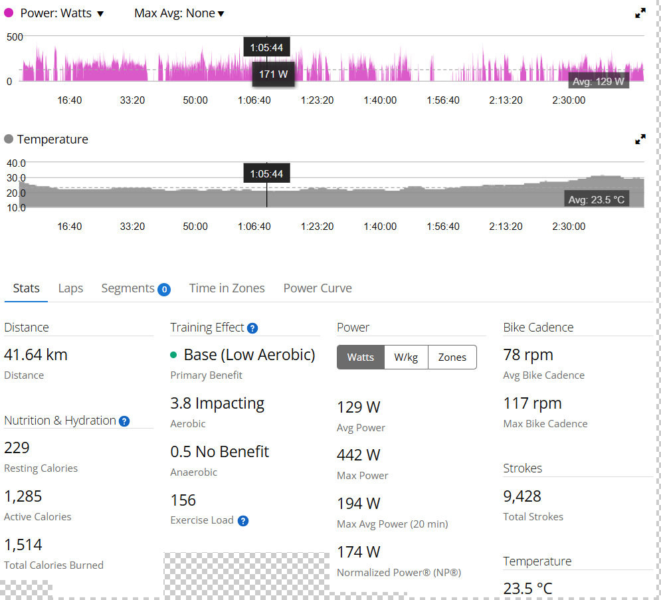Click the 3.8 Impacting aerobic value
This screenshot has height=600, width=661.
[x=217, y=403]
